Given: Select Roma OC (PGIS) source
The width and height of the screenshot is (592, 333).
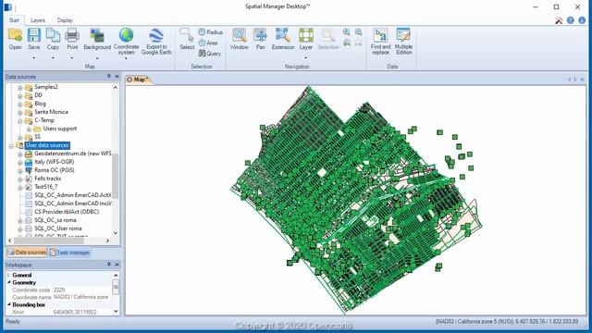Looking at the screenshot, I should pyautogui.click(x=55, y=170).
